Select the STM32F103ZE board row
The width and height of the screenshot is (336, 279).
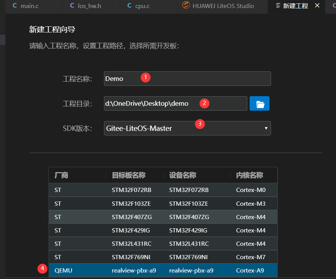pyautogui.click(x=163, y=203)
